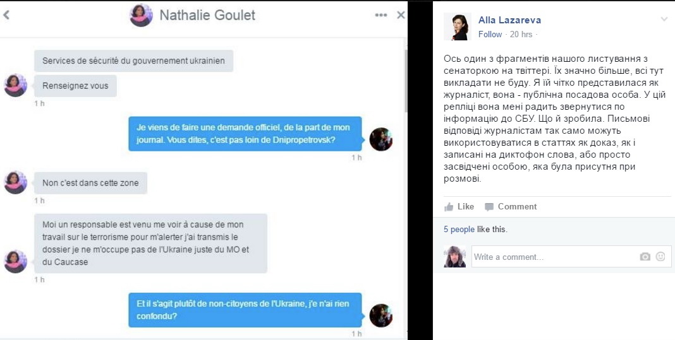Image resolution: width=675 pixels, height=340 pixels.
Task: Click Nathalie Goulet's header profile avatar
Action: tap(141, 16)
